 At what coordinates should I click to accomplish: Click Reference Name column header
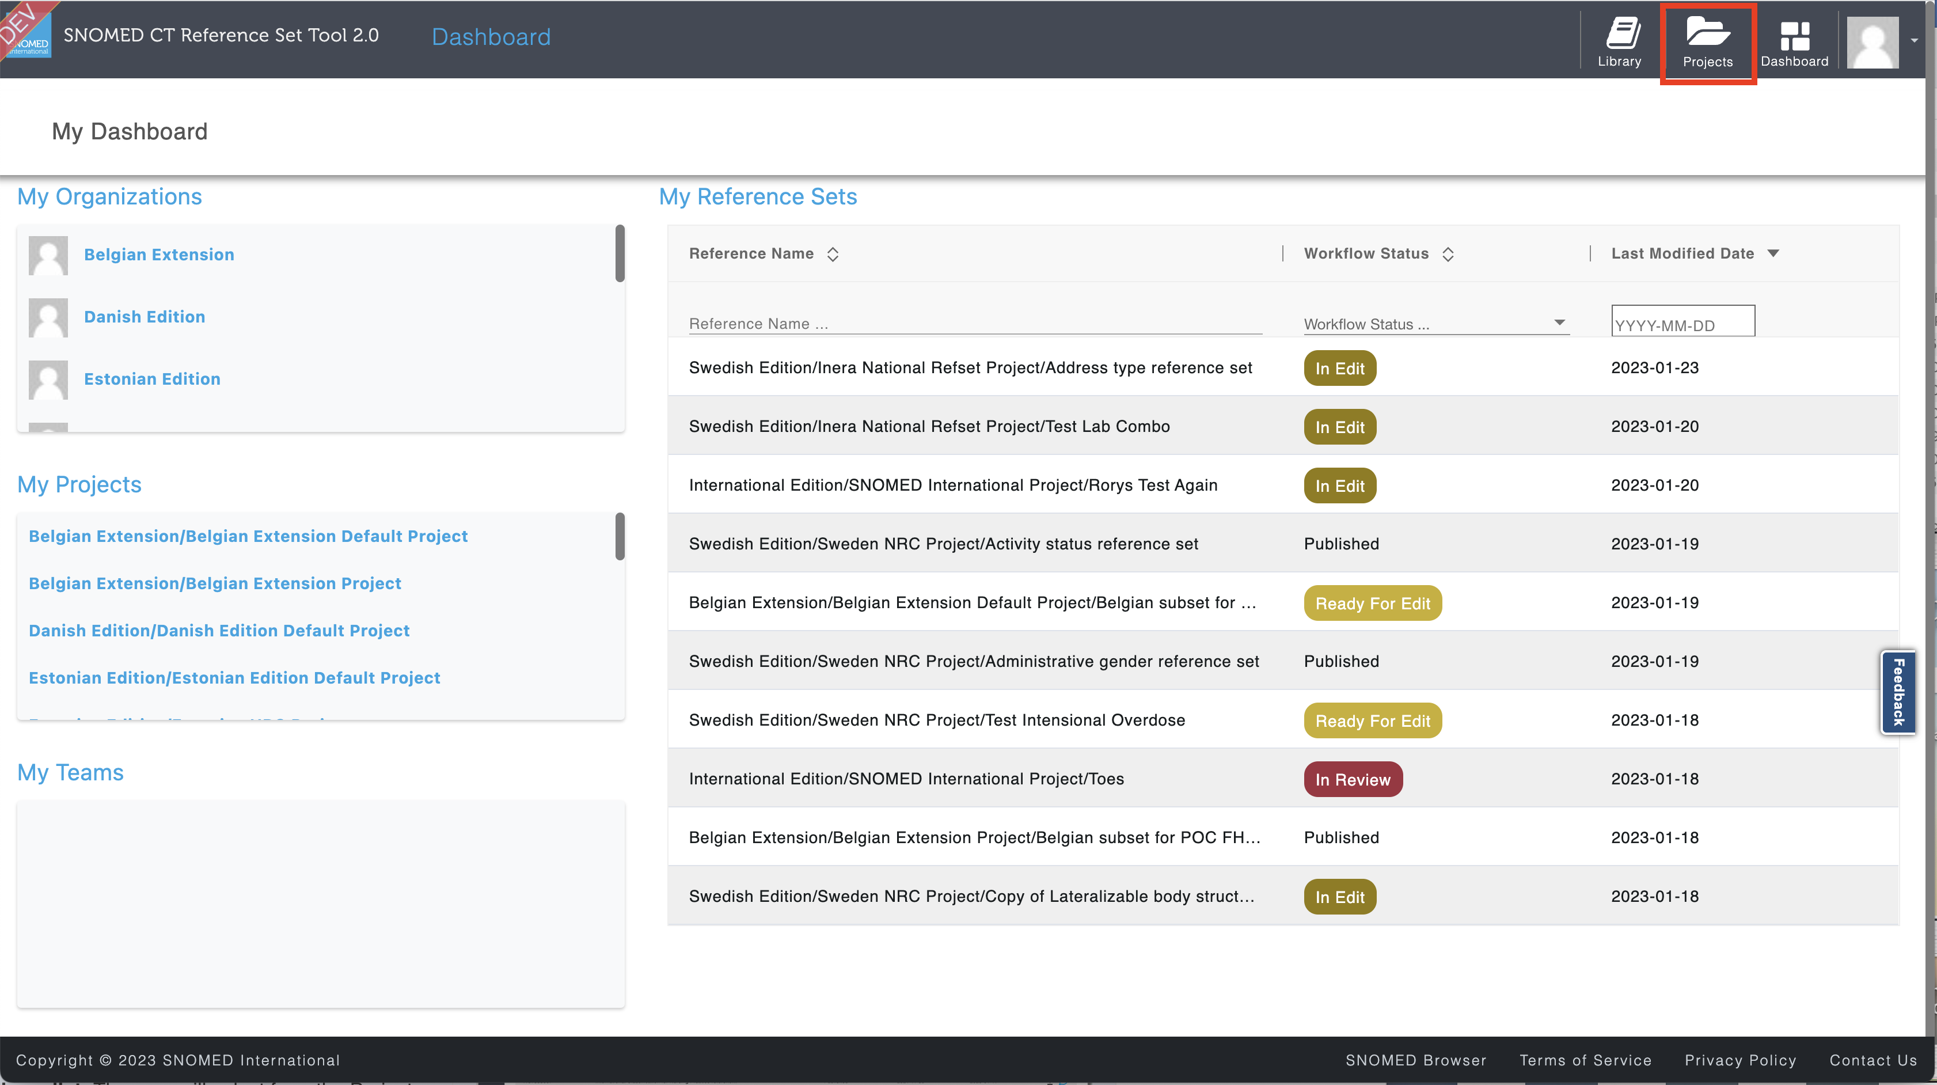tap(751, 253)
